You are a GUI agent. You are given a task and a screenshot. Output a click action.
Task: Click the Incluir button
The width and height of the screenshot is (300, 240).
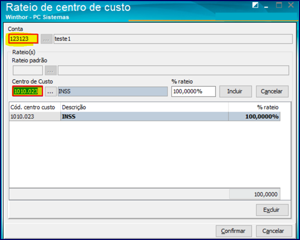coord(235,92)
